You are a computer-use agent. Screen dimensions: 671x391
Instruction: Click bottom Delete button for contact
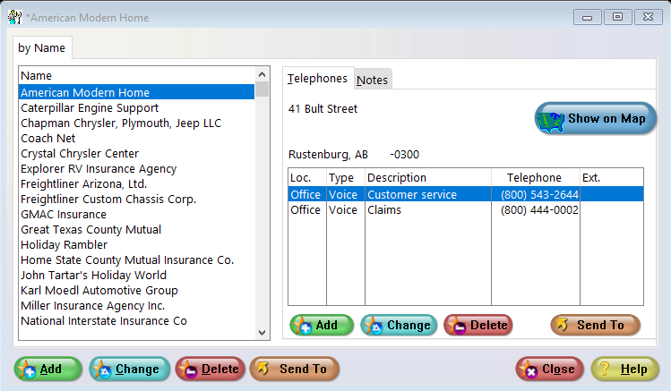(x=211, y=369)
